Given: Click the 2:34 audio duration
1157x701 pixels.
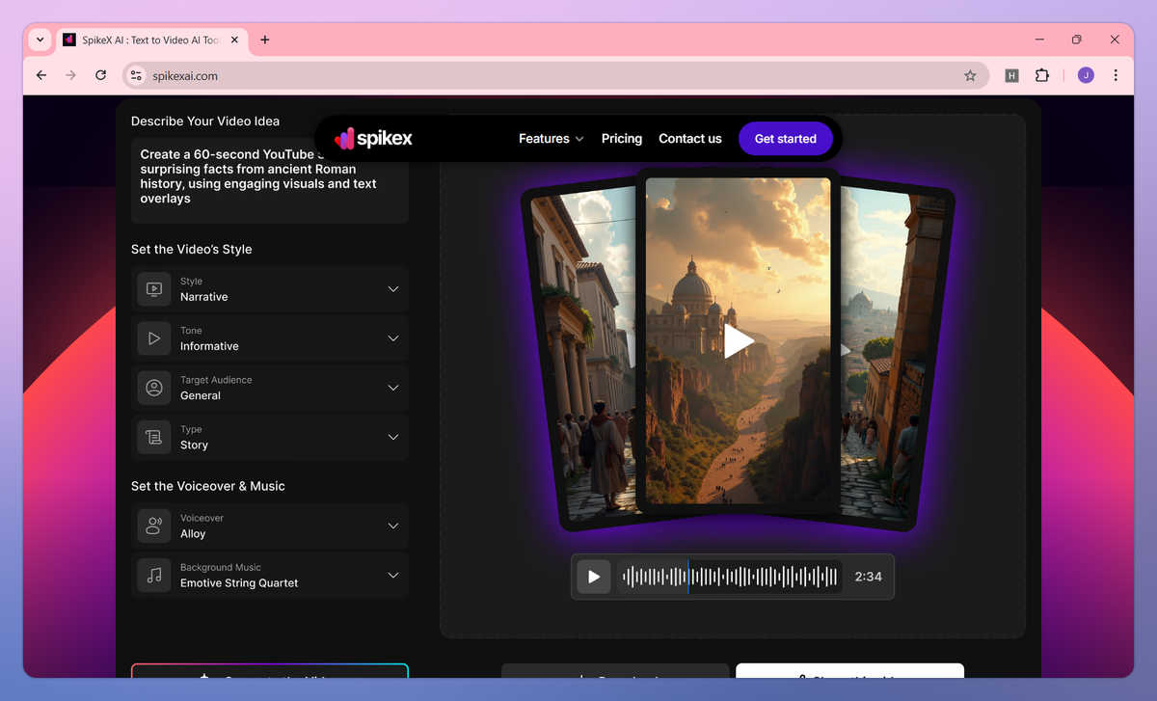Looking at the screenshot, I should [x=869, y=577].
